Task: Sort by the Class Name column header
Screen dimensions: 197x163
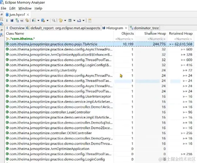Action: (x=15, y=33)
